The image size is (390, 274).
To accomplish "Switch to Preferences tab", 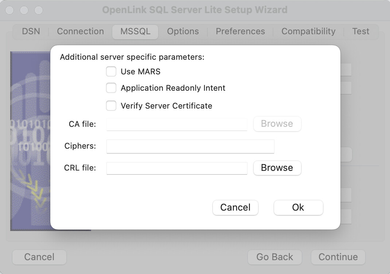I will [240, 31].
